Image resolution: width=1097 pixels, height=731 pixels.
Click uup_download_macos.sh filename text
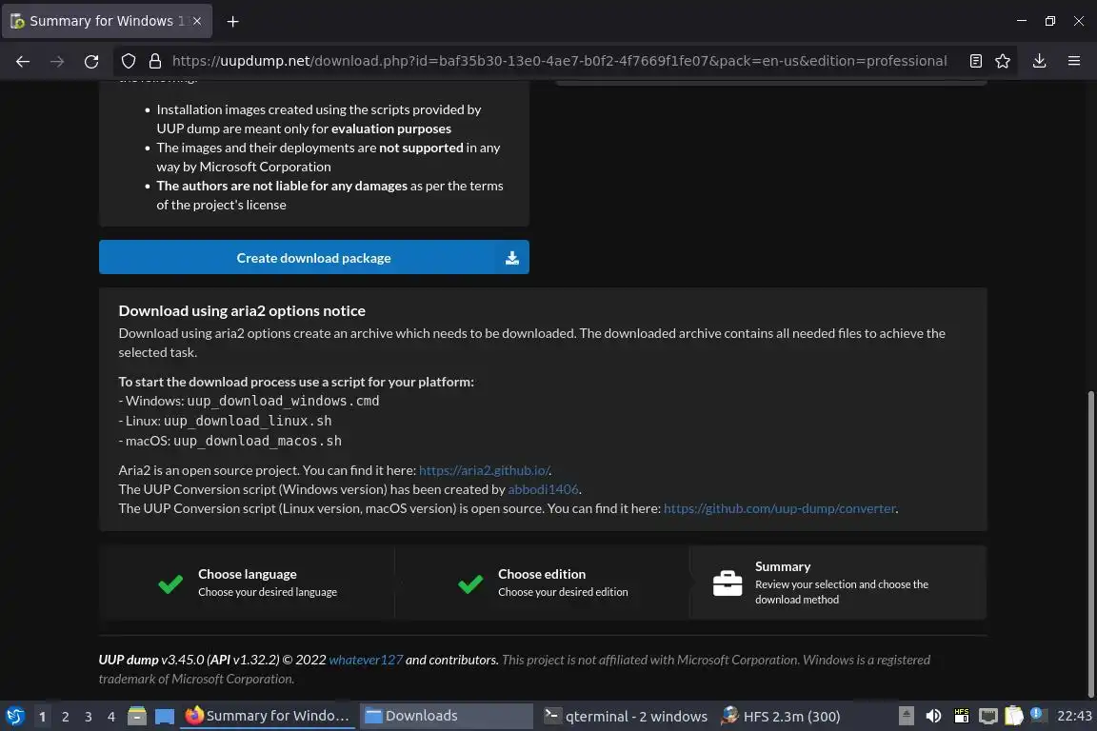coord(257,441)
